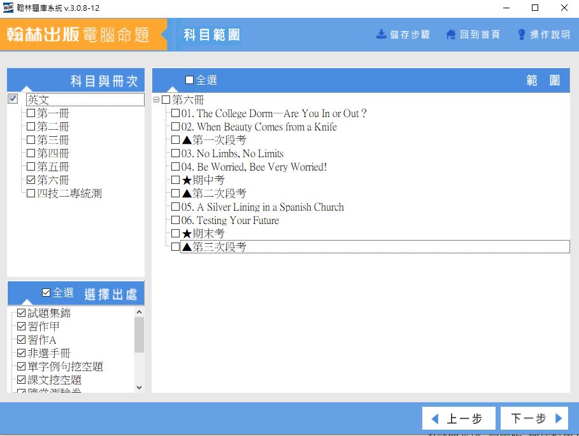Toggle the 全選 checkbox in the 範圍 header

(x=189, y=80)
